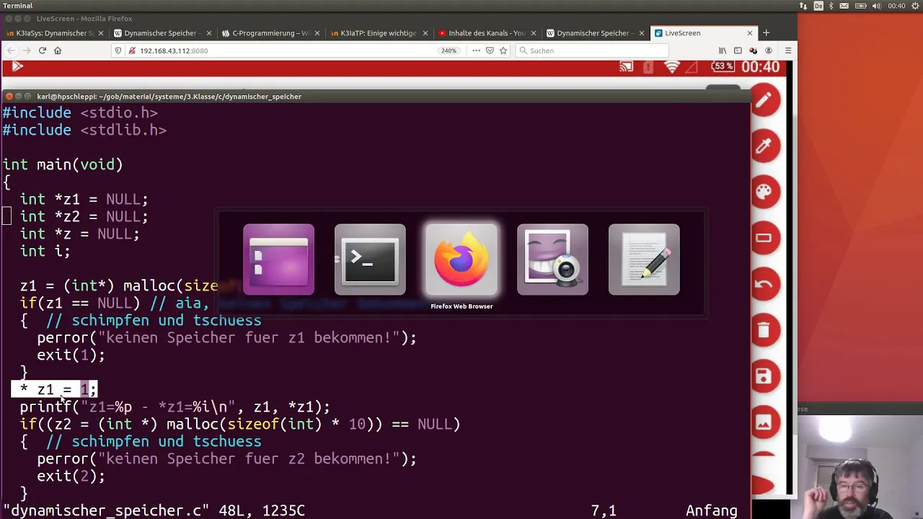Screen dimensions: 923x519
Task: Click the terminal close button
Action: [9, 96]
